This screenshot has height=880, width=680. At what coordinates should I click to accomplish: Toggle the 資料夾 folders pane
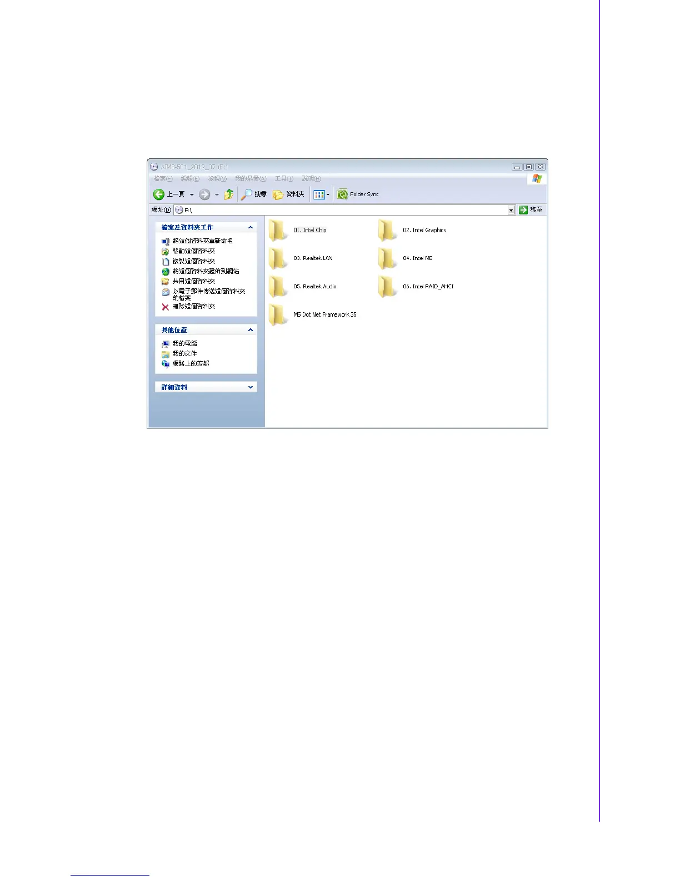tap(289, 194)
